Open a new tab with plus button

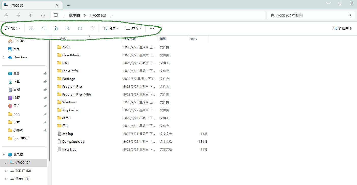pos(68,5)
